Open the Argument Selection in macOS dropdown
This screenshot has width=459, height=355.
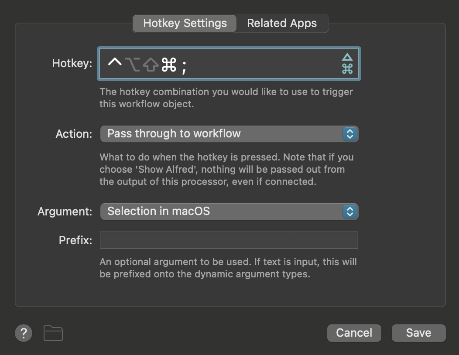(229, 212)
